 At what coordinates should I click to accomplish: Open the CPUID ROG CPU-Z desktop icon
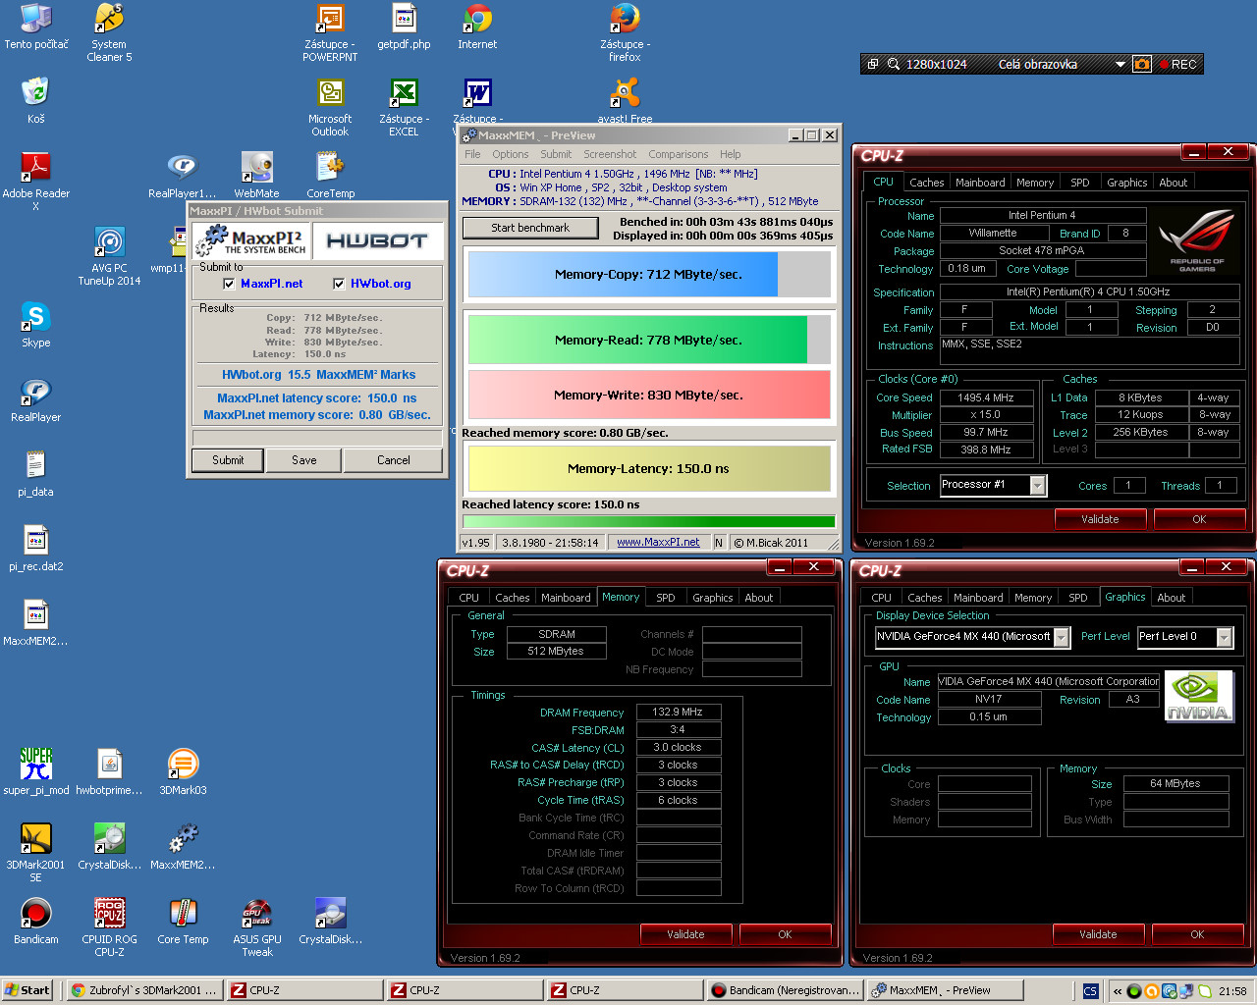click(x=109, y=914)
